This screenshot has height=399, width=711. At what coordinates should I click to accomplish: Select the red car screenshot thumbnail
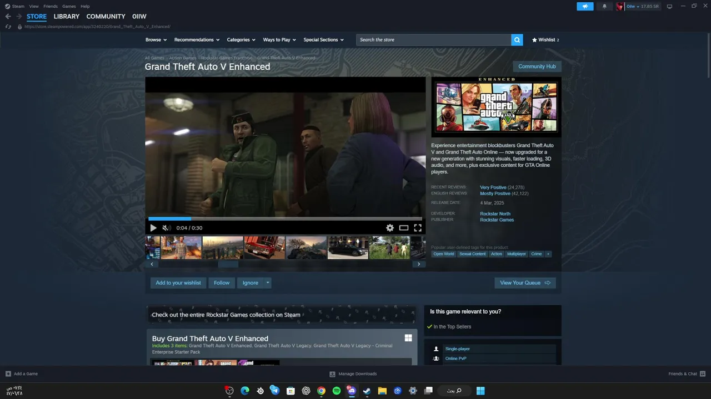[x=264, y=248]
